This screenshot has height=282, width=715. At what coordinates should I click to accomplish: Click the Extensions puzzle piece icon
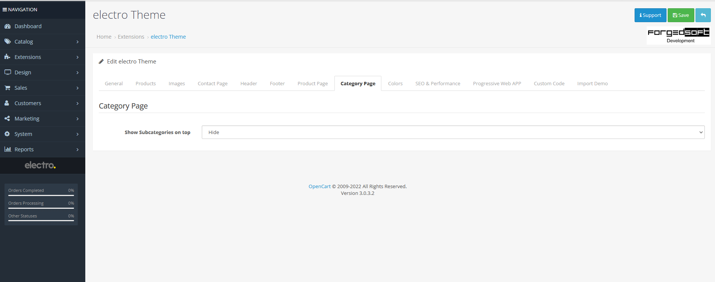[x=7, y=57]
